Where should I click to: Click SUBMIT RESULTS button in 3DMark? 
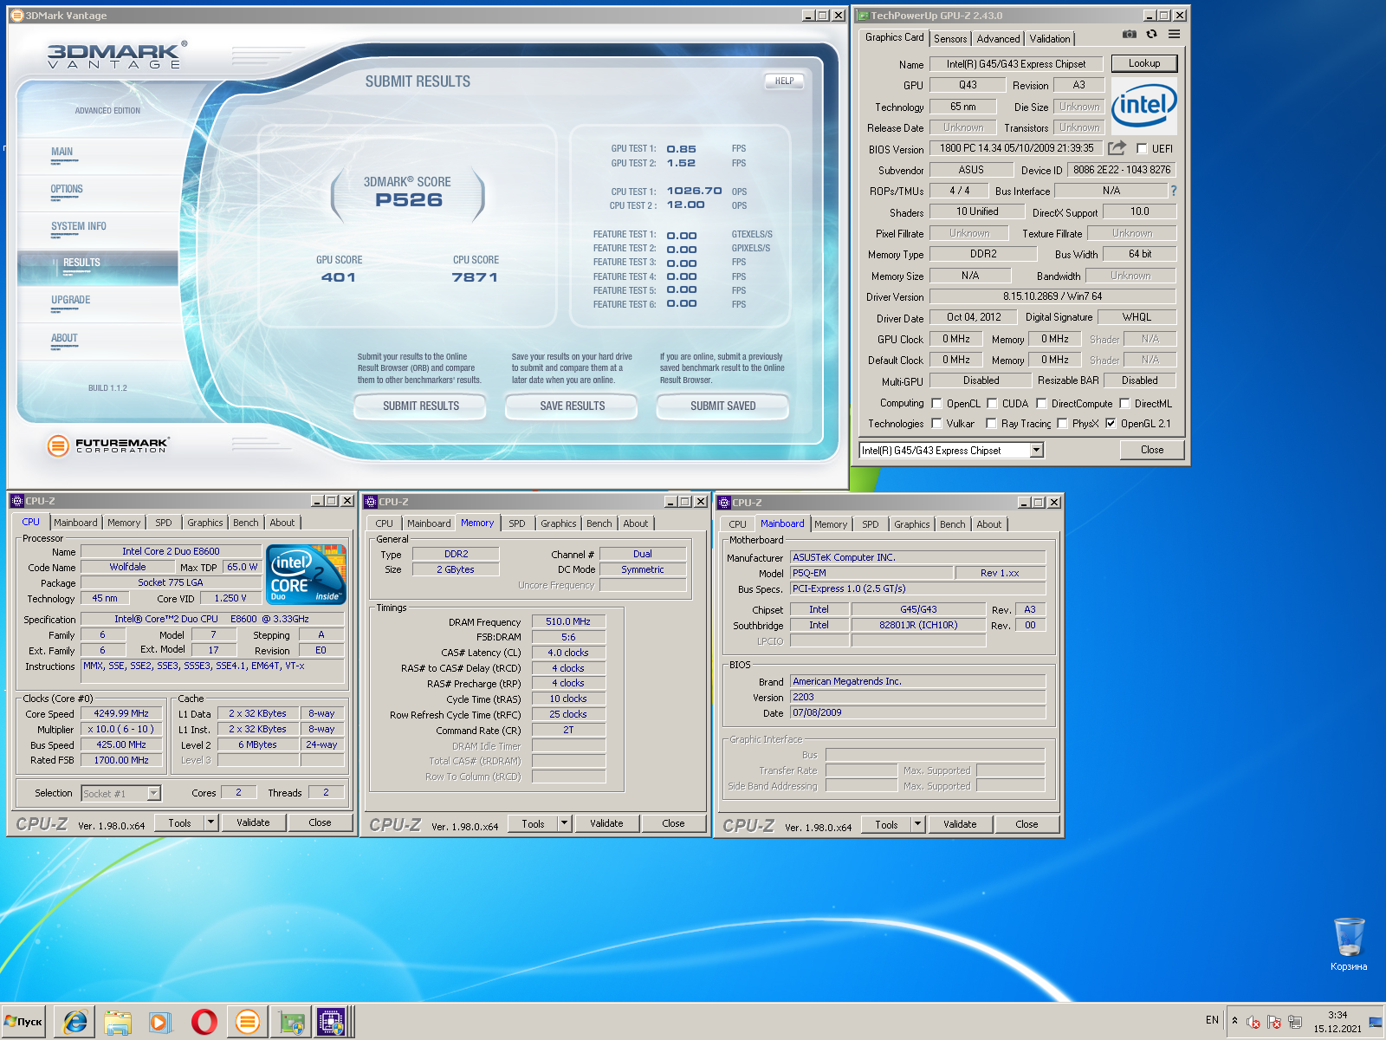point(421,406)
